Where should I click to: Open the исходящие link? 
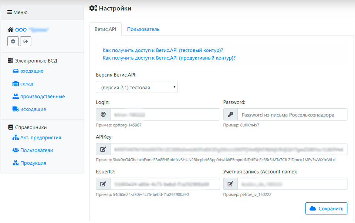[x=33, y=109]
